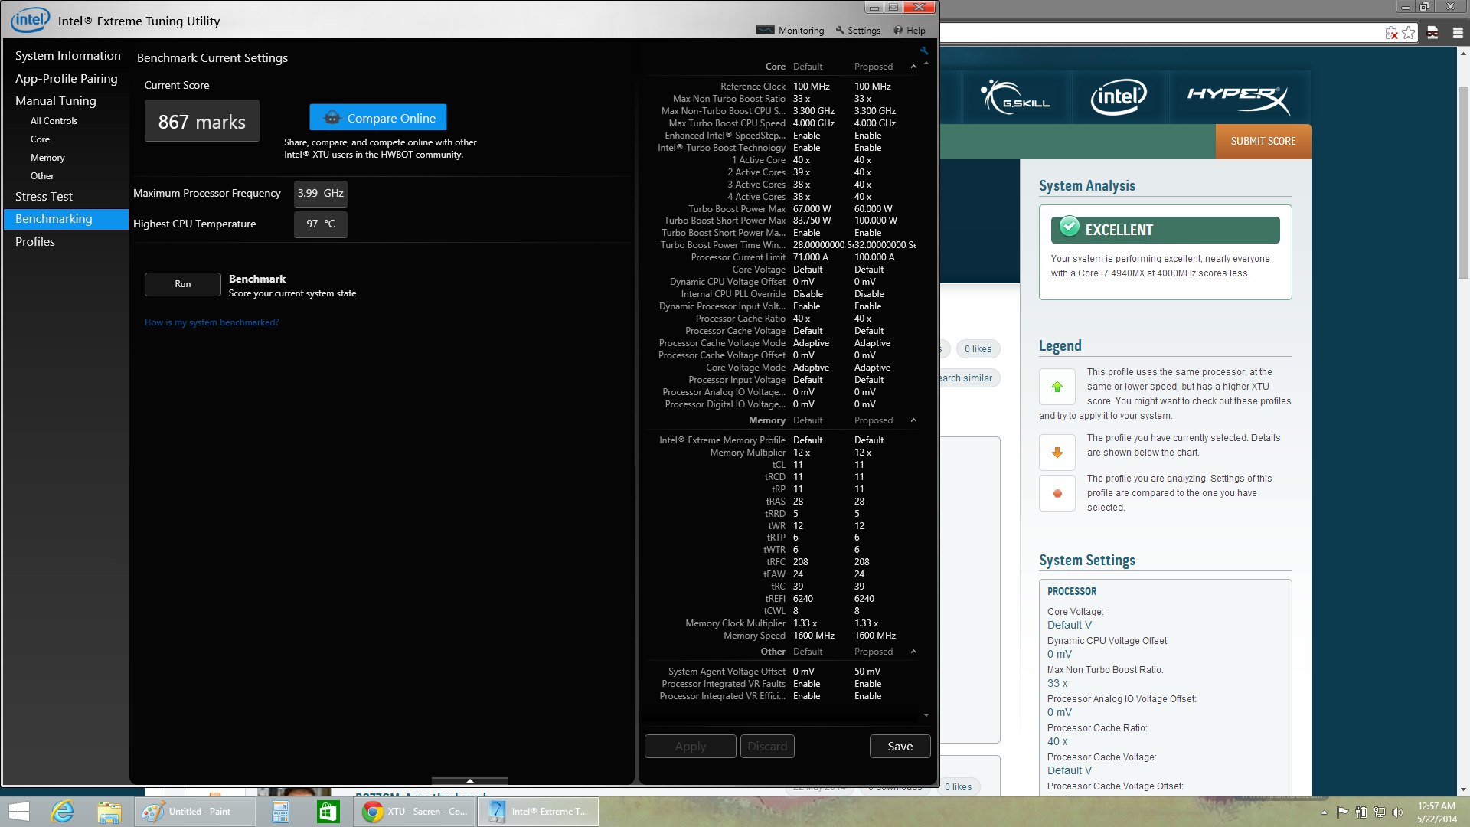
Task: Open the Monitoring panel in XTU
Action: [790, 31]
